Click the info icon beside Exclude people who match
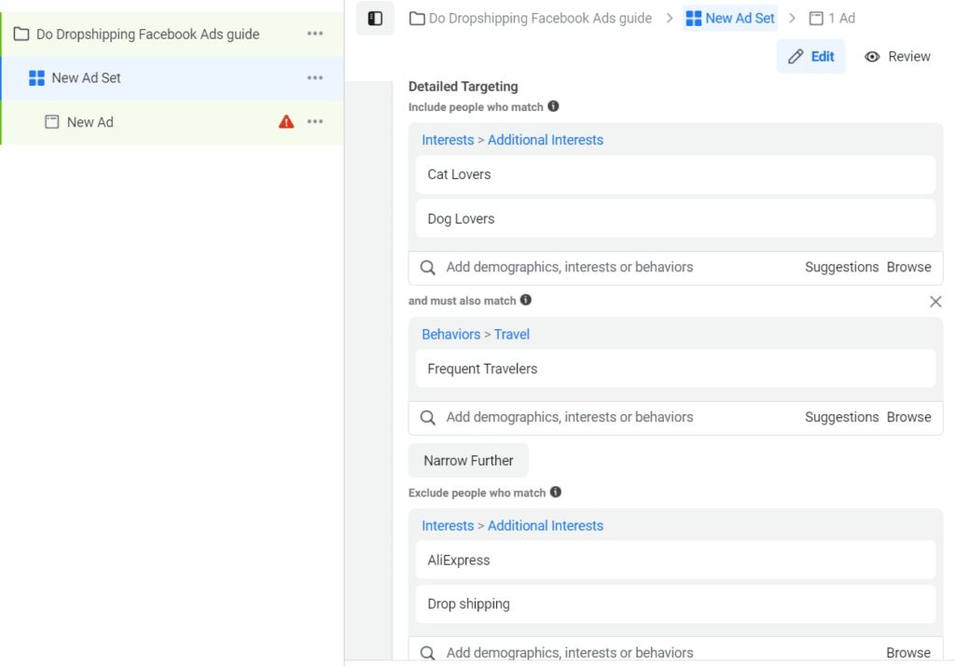 click(x=556, y=493)
